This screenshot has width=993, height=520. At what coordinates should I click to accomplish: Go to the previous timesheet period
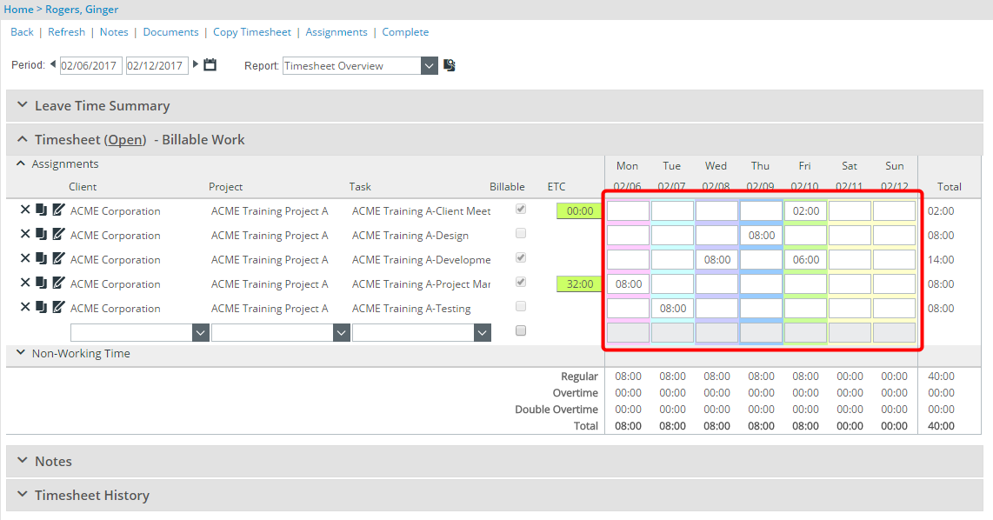[53, 64]
